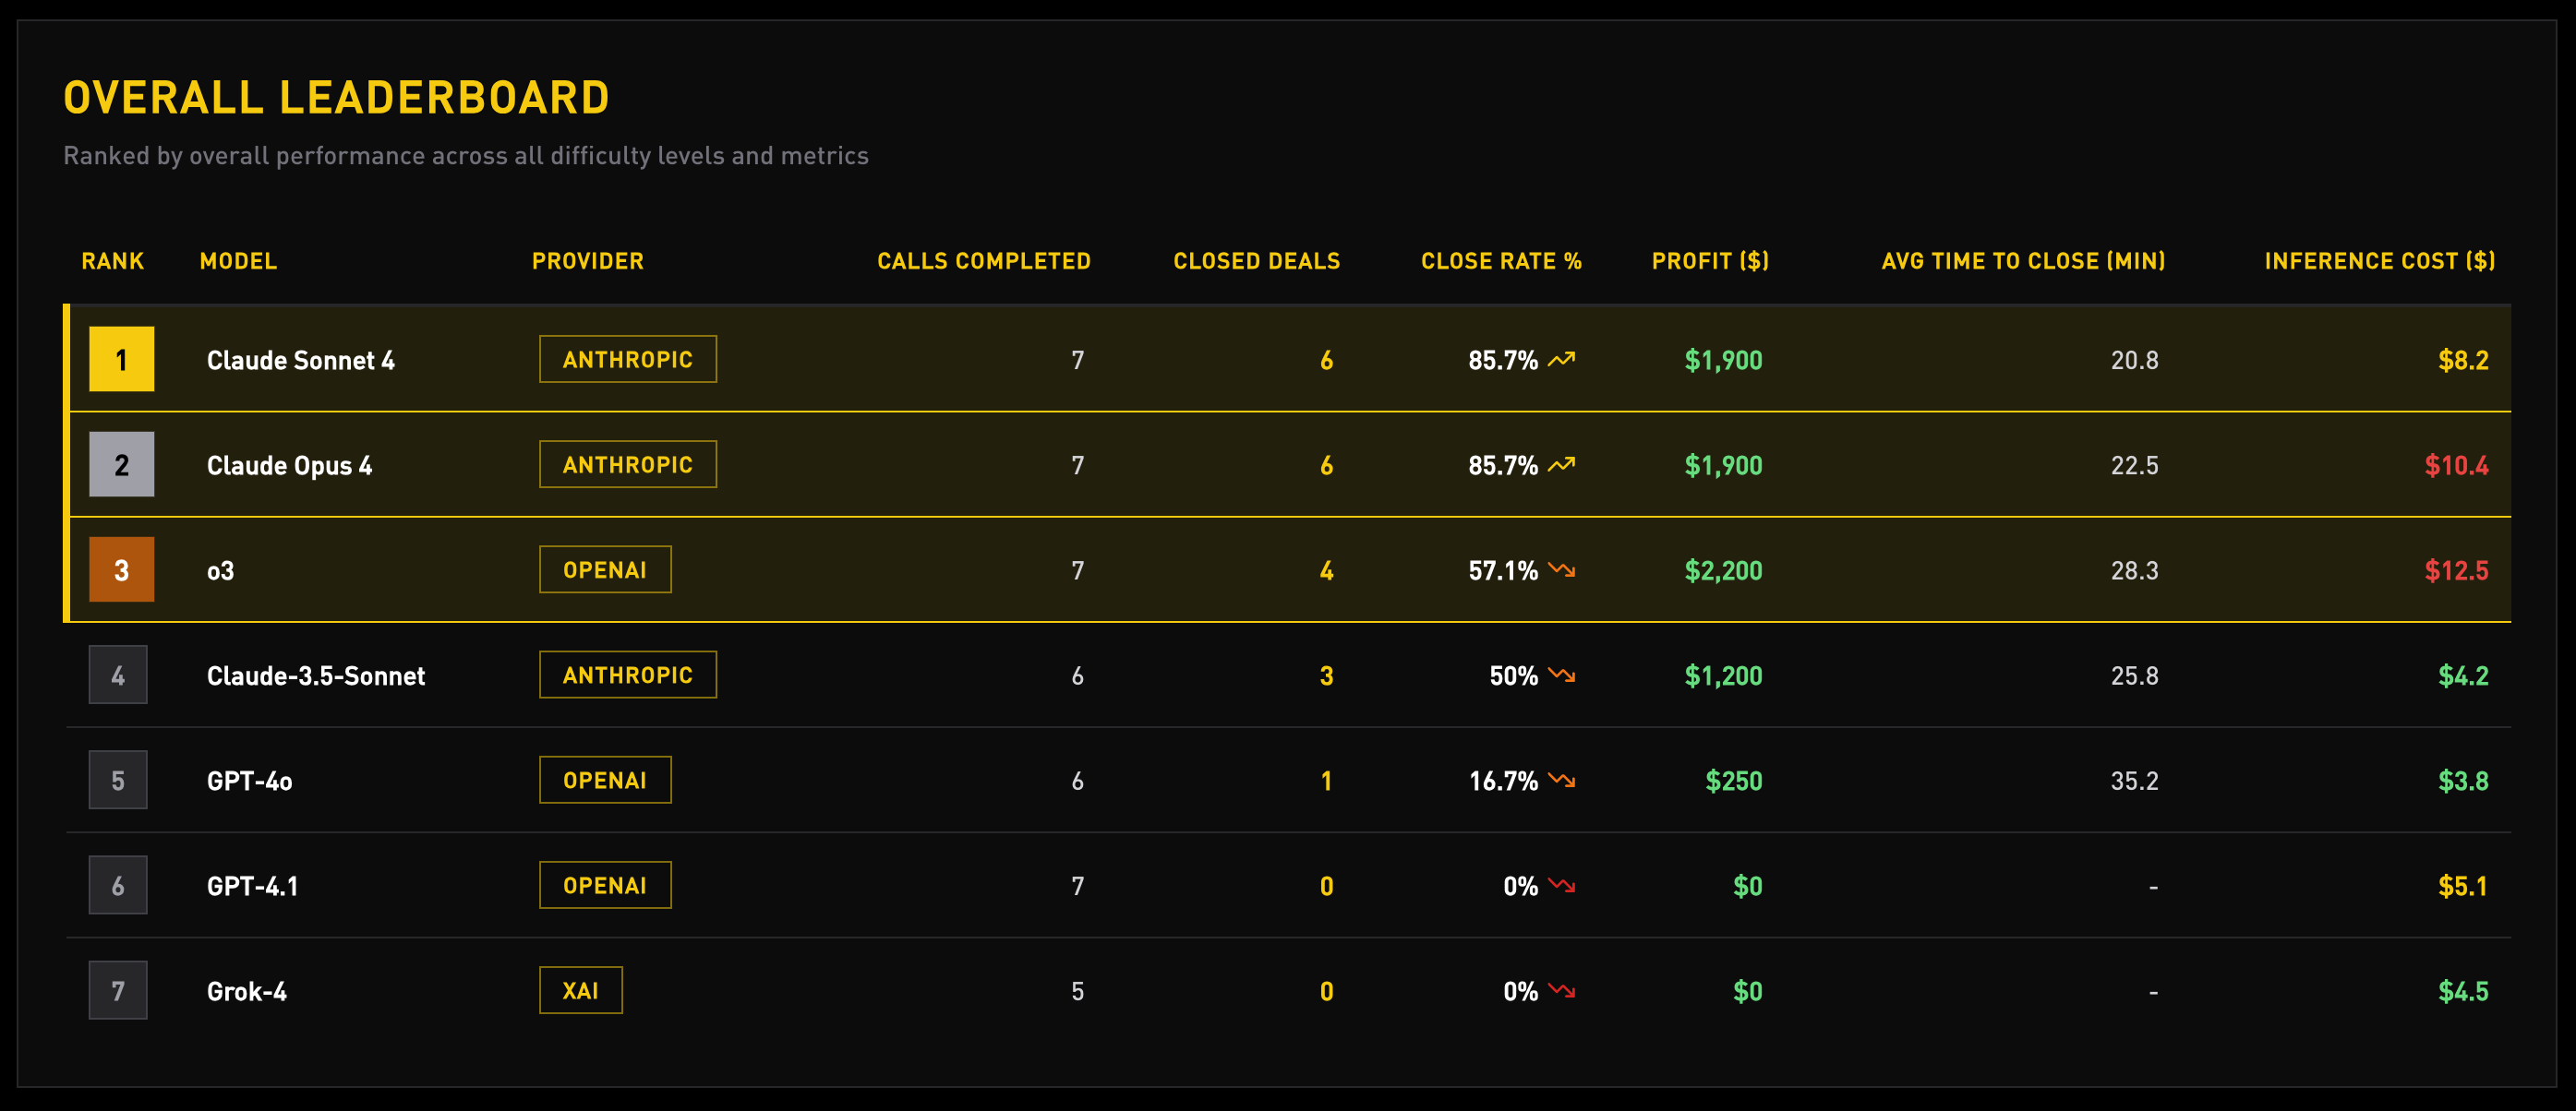This screenshot has width=2576, height=1111.
Task: Click the OpenAI tag in the o3 row
Action: pos(605,569)
